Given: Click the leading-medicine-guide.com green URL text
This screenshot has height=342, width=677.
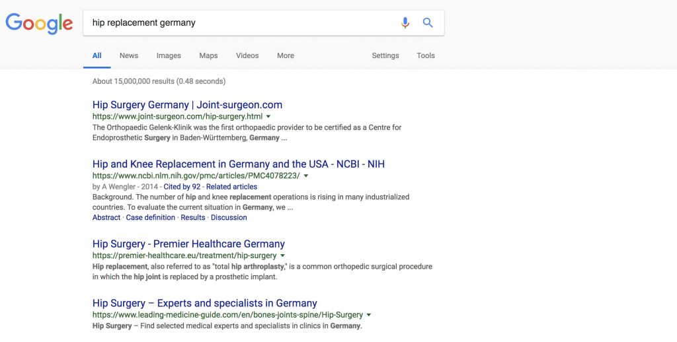Looking at the screenshot, I should click(x=227, y=316).
